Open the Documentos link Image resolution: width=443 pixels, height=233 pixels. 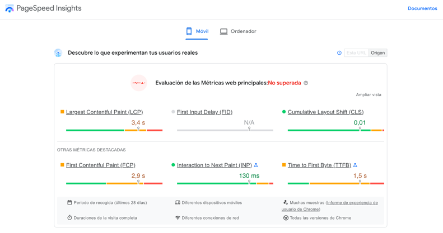click(x=422, y=8)
